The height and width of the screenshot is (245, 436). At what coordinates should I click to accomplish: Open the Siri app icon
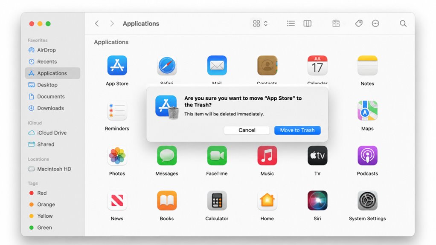(x=317, y=201)
